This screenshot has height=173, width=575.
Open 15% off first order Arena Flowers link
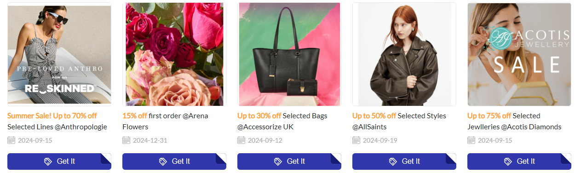(x=165, y=121)
